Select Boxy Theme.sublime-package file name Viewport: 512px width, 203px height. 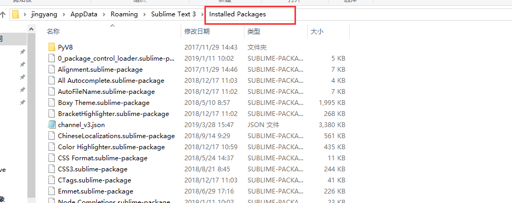point(104,103)
